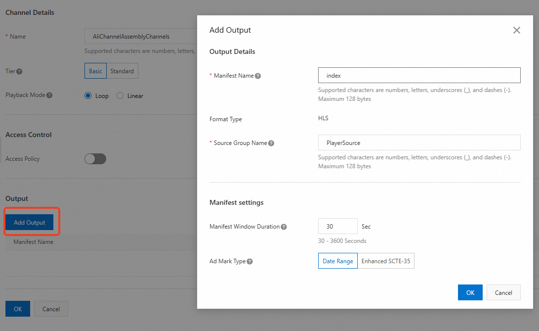This screenshot has width=539, height=331.
Task: Click the Playback Mode help icon
Action: 49,95
